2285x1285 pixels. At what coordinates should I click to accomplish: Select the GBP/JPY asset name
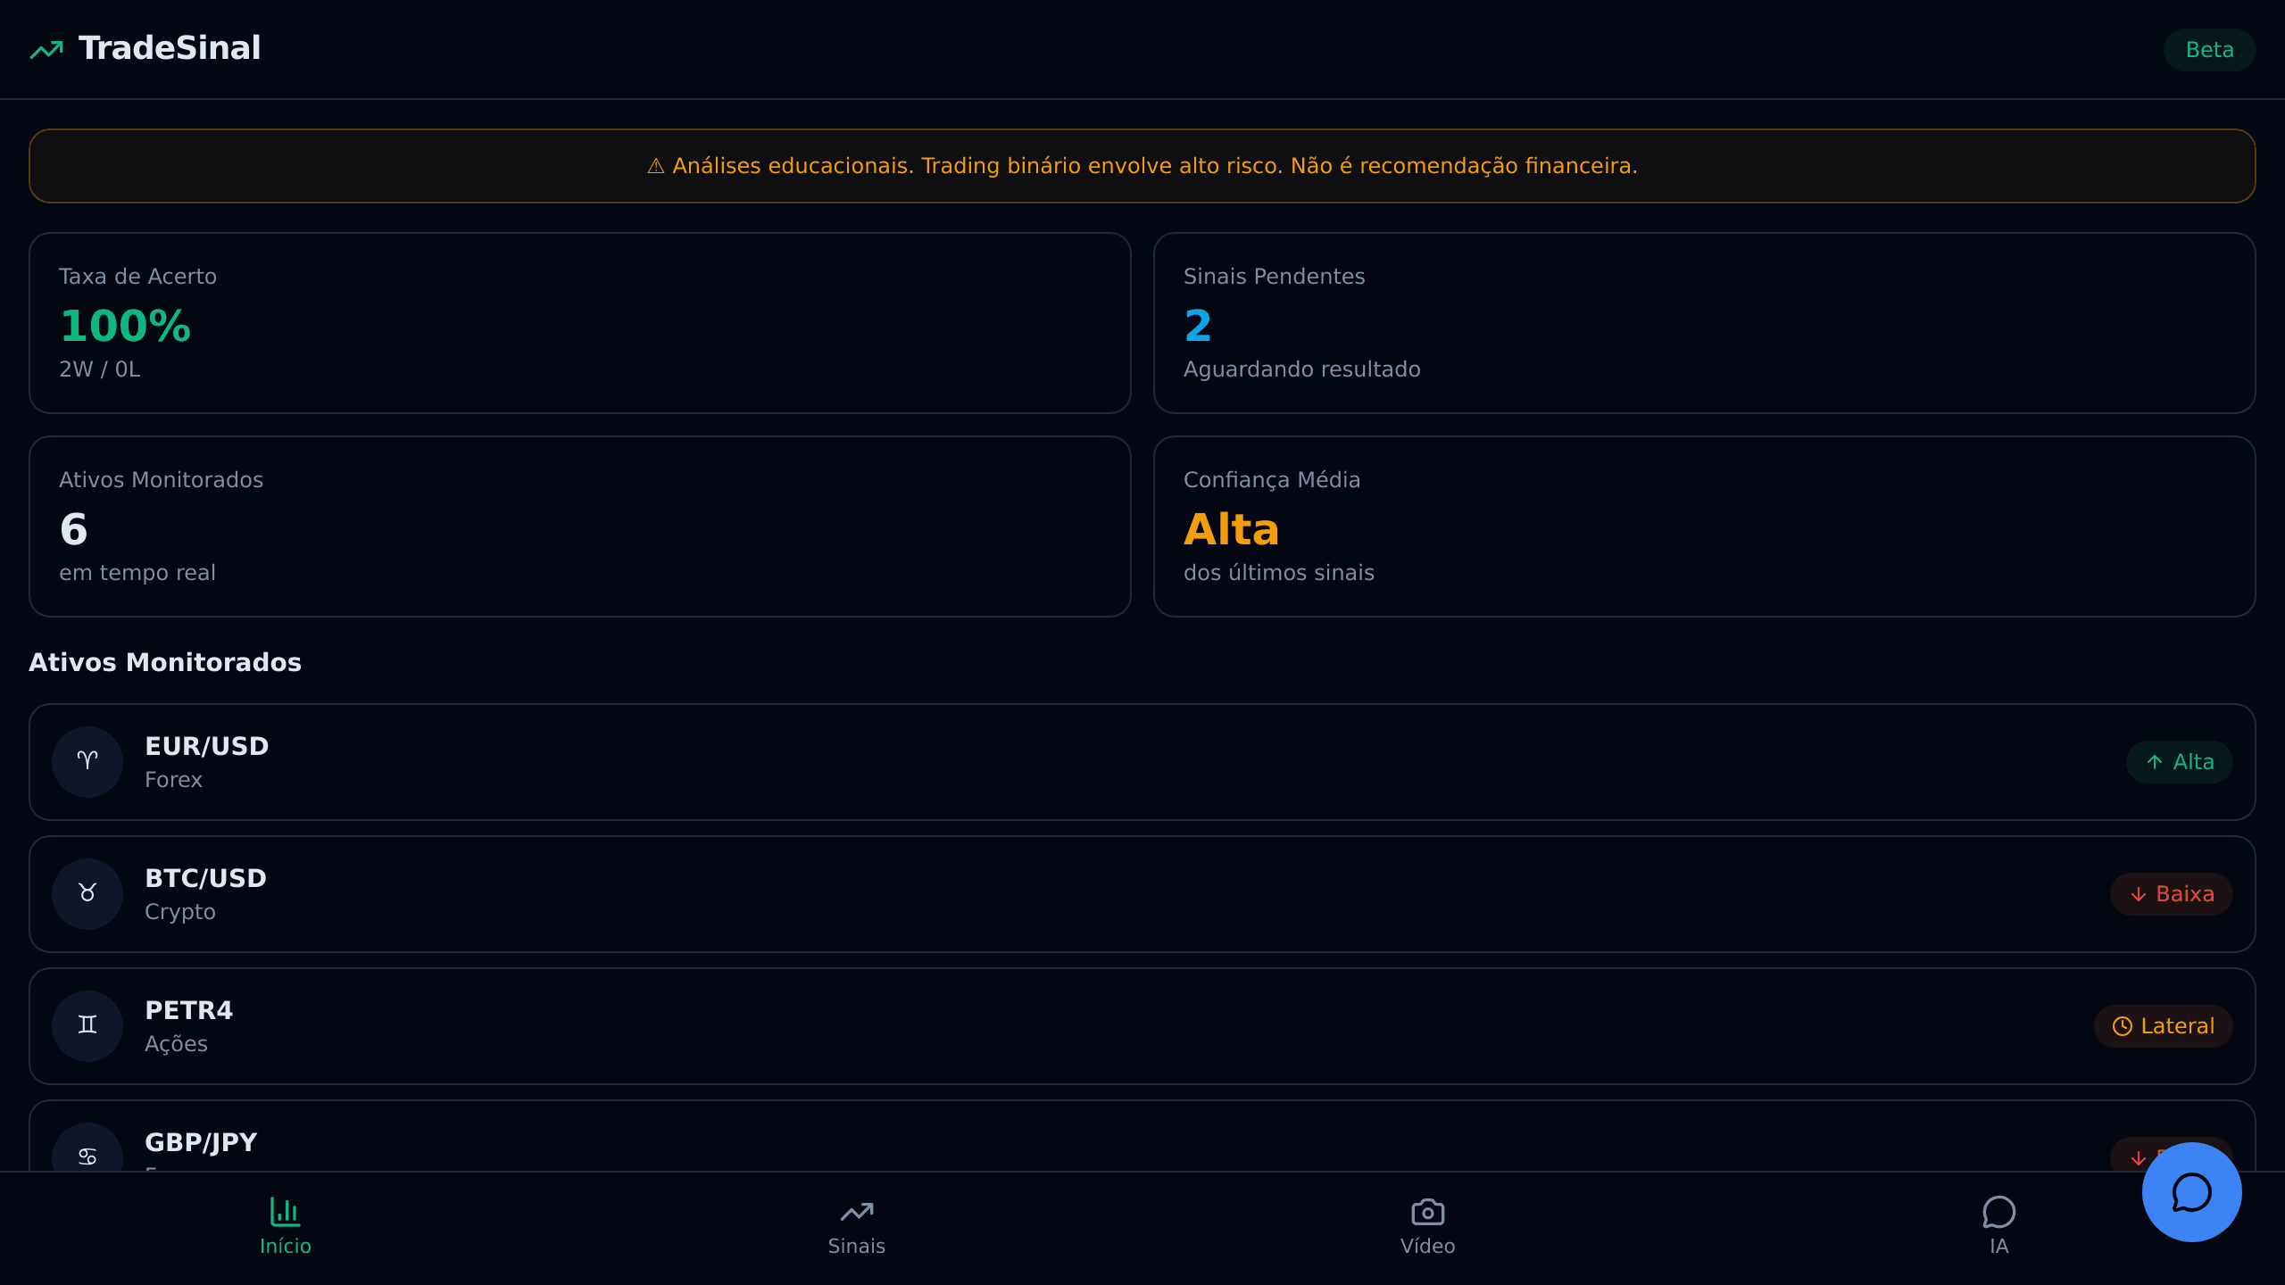point(201,1142)
